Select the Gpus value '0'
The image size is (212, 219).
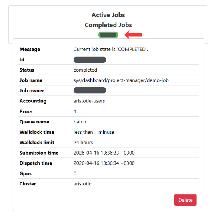click(x=75, y=173)
